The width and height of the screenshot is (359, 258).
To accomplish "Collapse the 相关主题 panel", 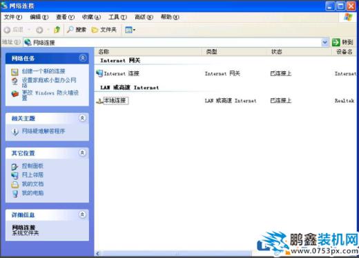I will coord(82,118).
